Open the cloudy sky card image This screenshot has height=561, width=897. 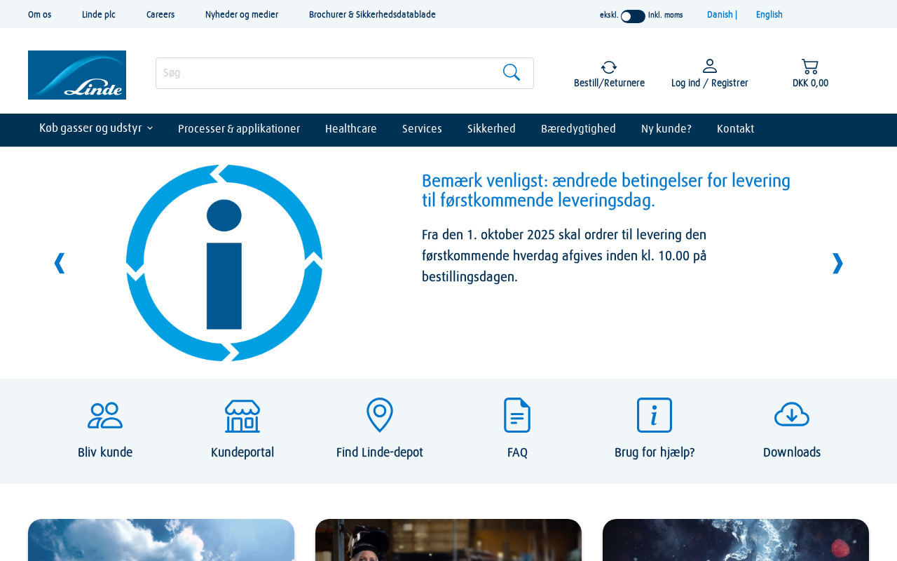(x=161, y=540)
